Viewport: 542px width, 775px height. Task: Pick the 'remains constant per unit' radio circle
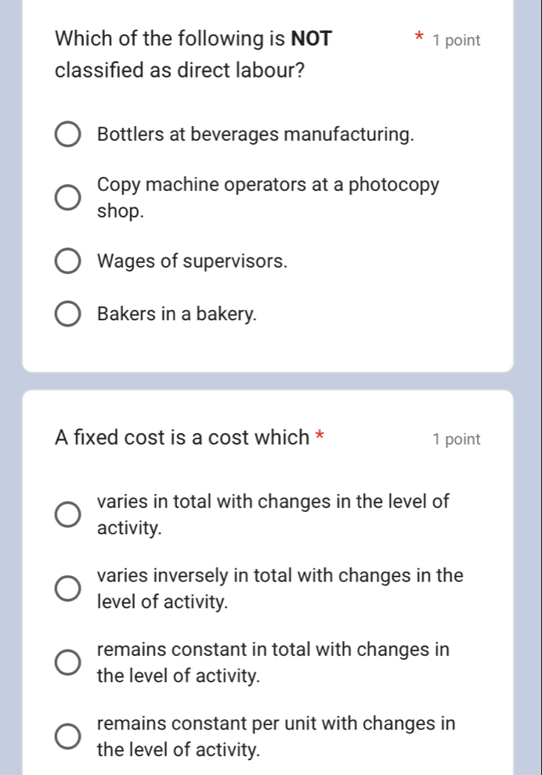tap(68, 737)
